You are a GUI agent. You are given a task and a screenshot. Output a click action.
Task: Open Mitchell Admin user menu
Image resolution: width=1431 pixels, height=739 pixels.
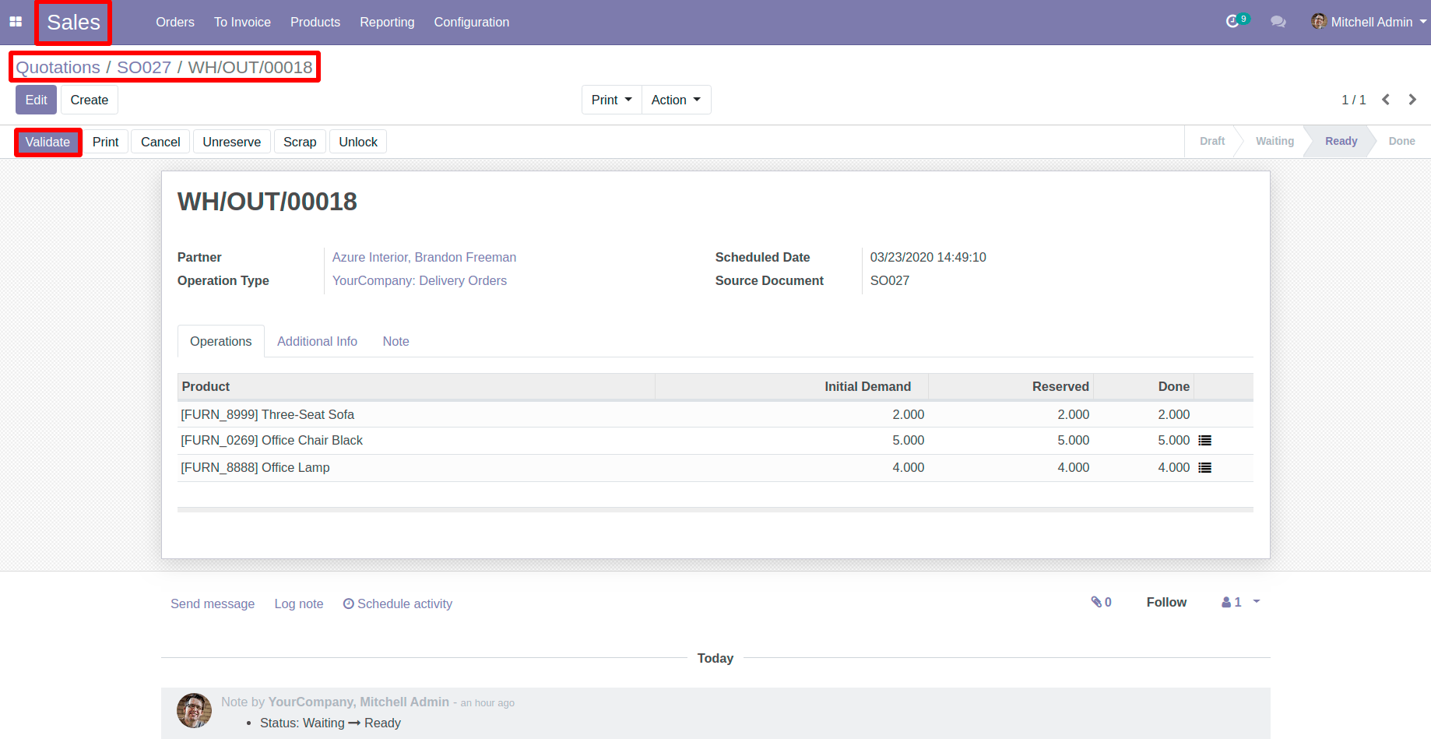tap(1369, 22)
